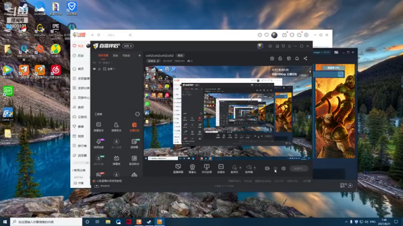The height and width of the screenshot is (226, 403).
Task: Collapse Douyu sidebar list with up chevron
Action: tap(87, 163)
